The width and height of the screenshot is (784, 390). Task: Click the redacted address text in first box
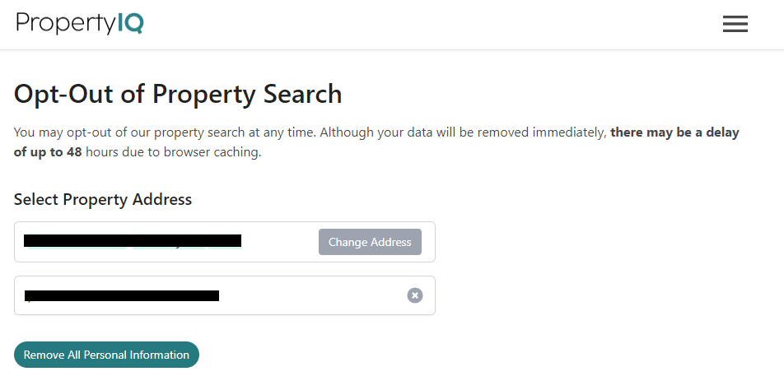click(132, 241)
